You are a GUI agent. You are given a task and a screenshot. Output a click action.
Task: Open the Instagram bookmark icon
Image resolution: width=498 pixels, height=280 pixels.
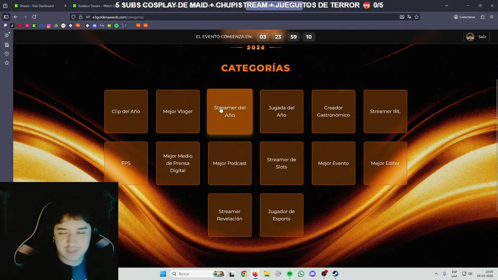(x=49, y=26)
